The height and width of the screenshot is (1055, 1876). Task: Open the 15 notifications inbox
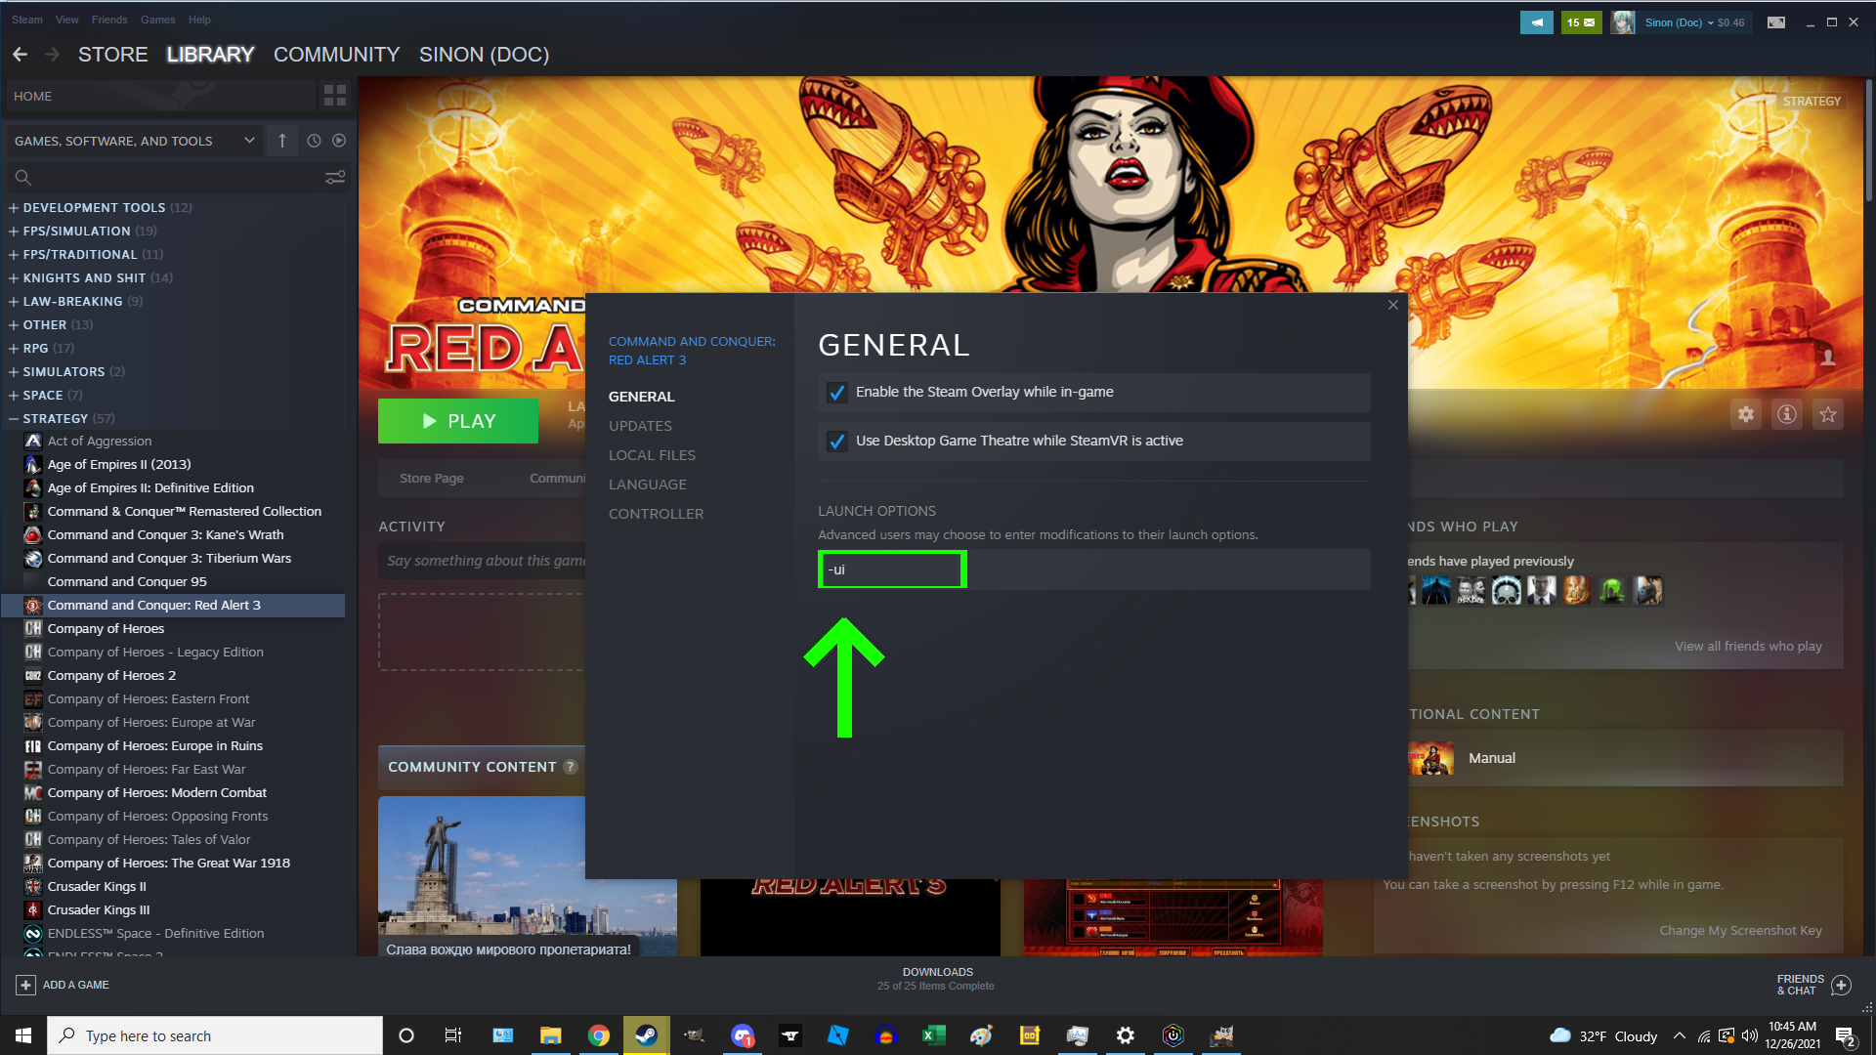1581,22
